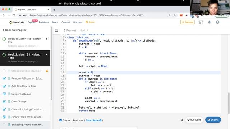Fold the while loop at line 19
The width and height of the screenshot is (230, 129).
pos(65,79)
